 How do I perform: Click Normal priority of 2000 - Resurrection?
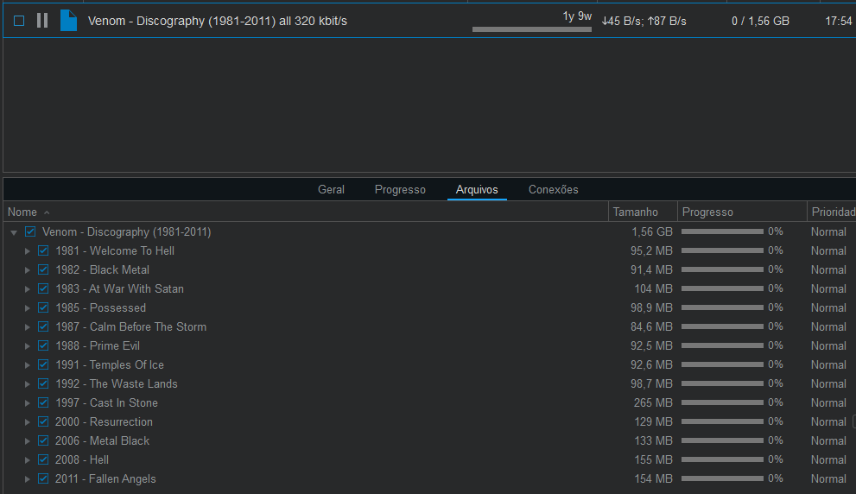coord(828,421)
